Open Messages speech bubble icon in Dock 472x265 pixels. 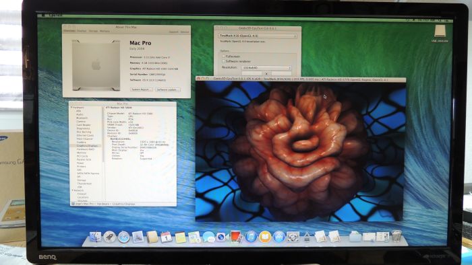[x=208, y=237]
